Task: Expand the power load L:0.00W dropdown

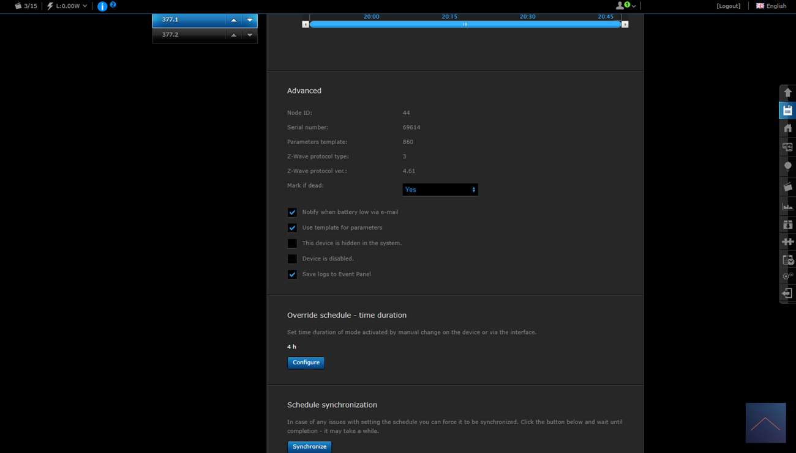Action: (67, 6)
